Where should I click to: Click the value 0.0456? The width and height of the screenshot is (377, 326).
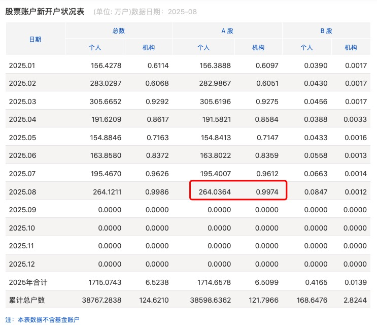point(316,102)
